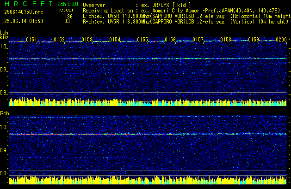Click the Rch 0.8 frequency label
The width and height of the screenshot is (291, 189).
coord(4,173)
